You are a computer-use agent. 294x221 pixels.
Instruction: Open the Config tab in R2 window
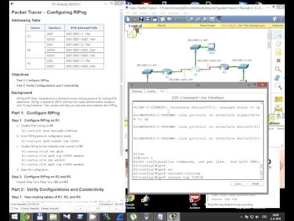151,91
